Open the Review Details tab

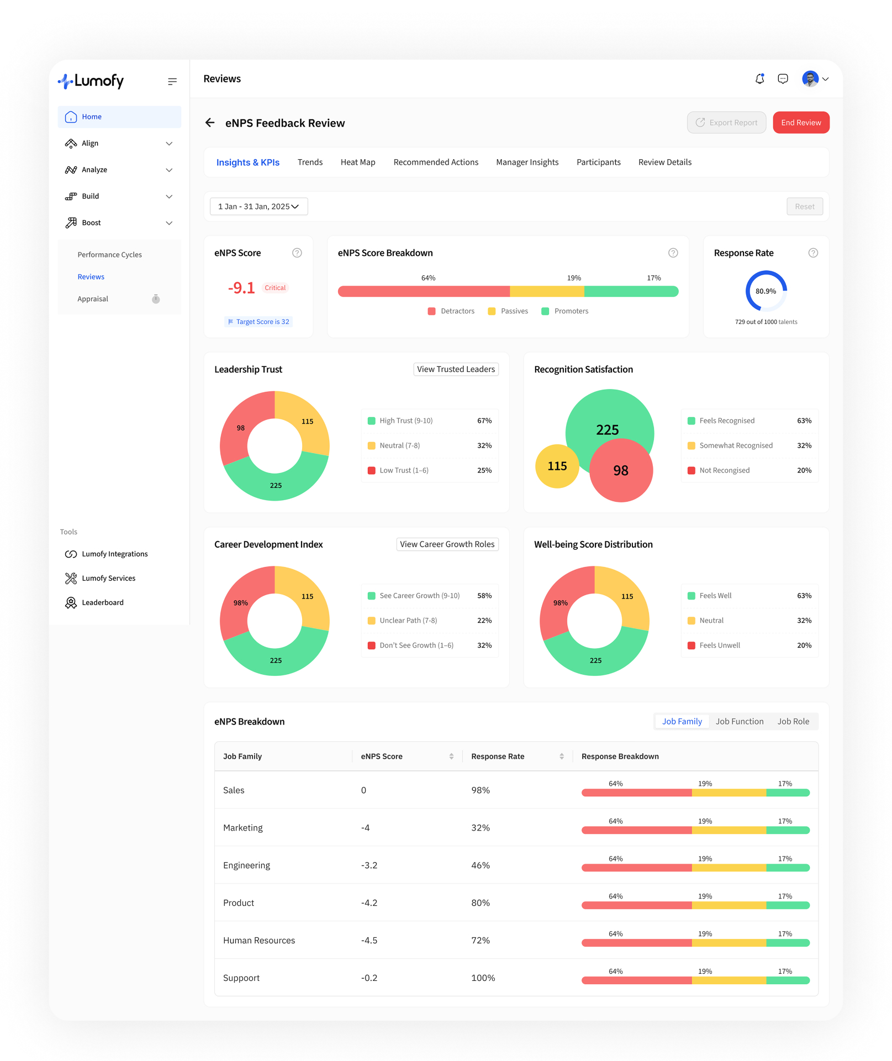click(x=664, y=162)
